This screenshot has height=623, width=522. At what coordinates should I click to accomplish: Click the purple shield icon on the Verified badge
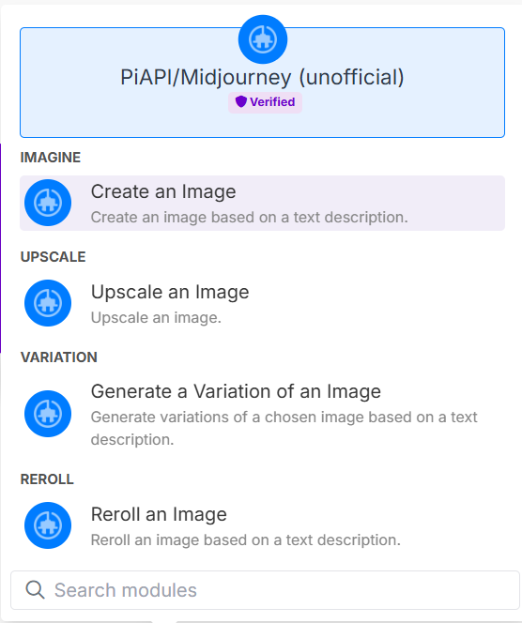pos(241,101)
